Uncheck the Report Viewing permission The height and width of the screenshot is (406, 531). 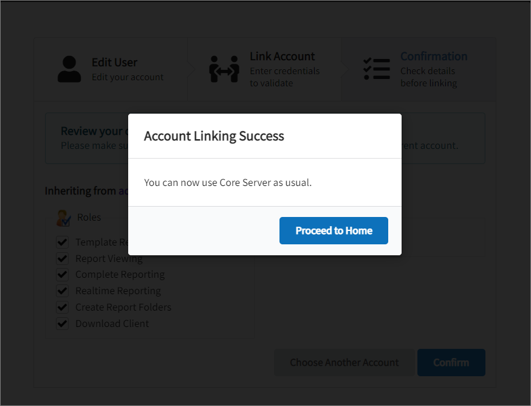point(62,258)
